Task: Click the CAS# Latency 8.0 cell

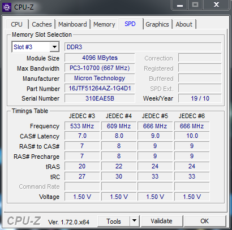Action: coord(119,136)
